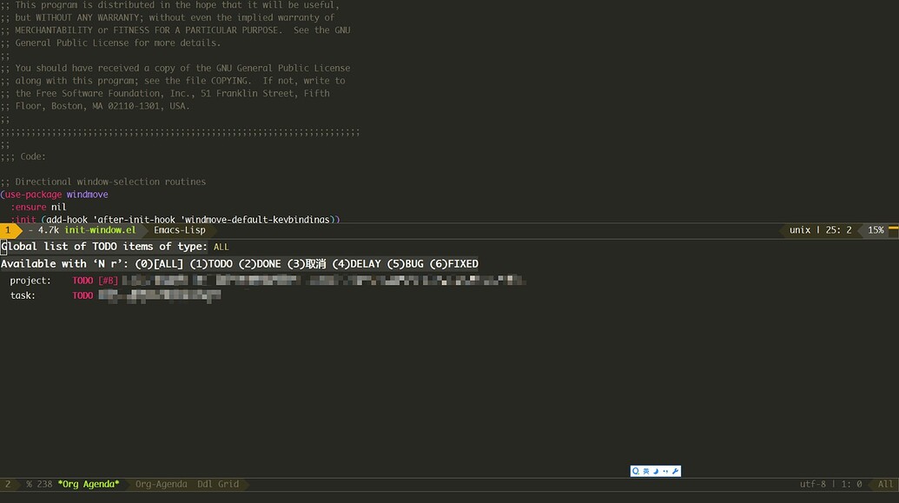Click the punctuation quotes icon on the IME toolbar
899x503 pixels.
pos(666,470)
